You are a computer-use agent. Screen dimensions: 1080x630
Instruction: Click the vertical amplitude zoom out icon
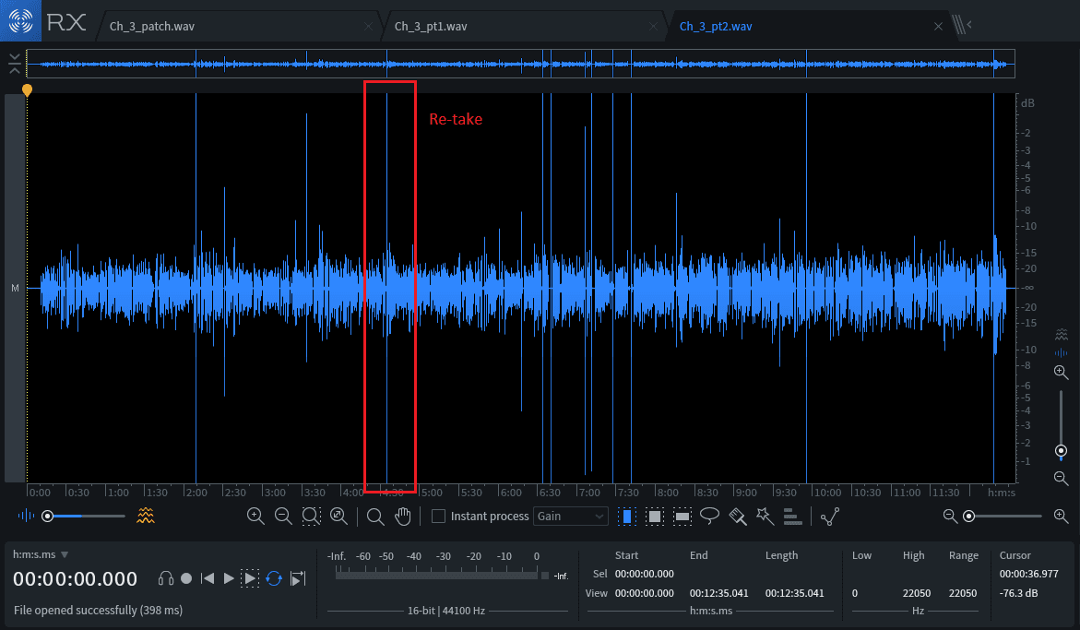[1061, 478]
